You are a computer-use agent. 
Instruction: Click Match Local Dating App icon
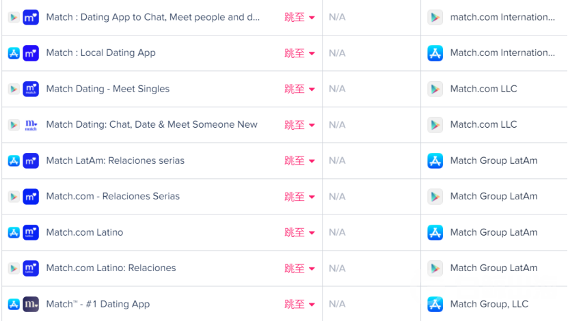31,53
